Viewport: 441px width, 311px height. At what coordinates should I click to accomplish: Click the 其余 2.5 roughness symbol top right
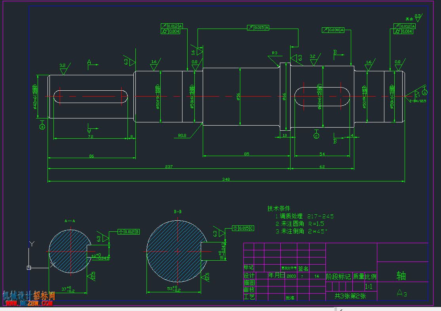[x=414, y=18]
